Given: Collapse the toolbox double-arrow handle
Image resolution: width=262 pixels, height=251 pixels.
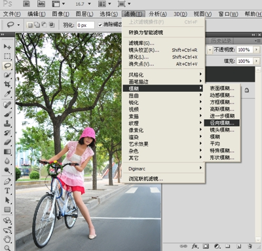Looking at the screenshot, I should pyautogui.click(x=3, y=35).
